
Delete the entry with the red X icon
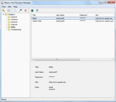26,11
